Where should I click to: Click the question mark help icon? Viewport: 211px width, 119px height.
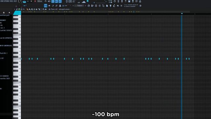coord(125,1)
